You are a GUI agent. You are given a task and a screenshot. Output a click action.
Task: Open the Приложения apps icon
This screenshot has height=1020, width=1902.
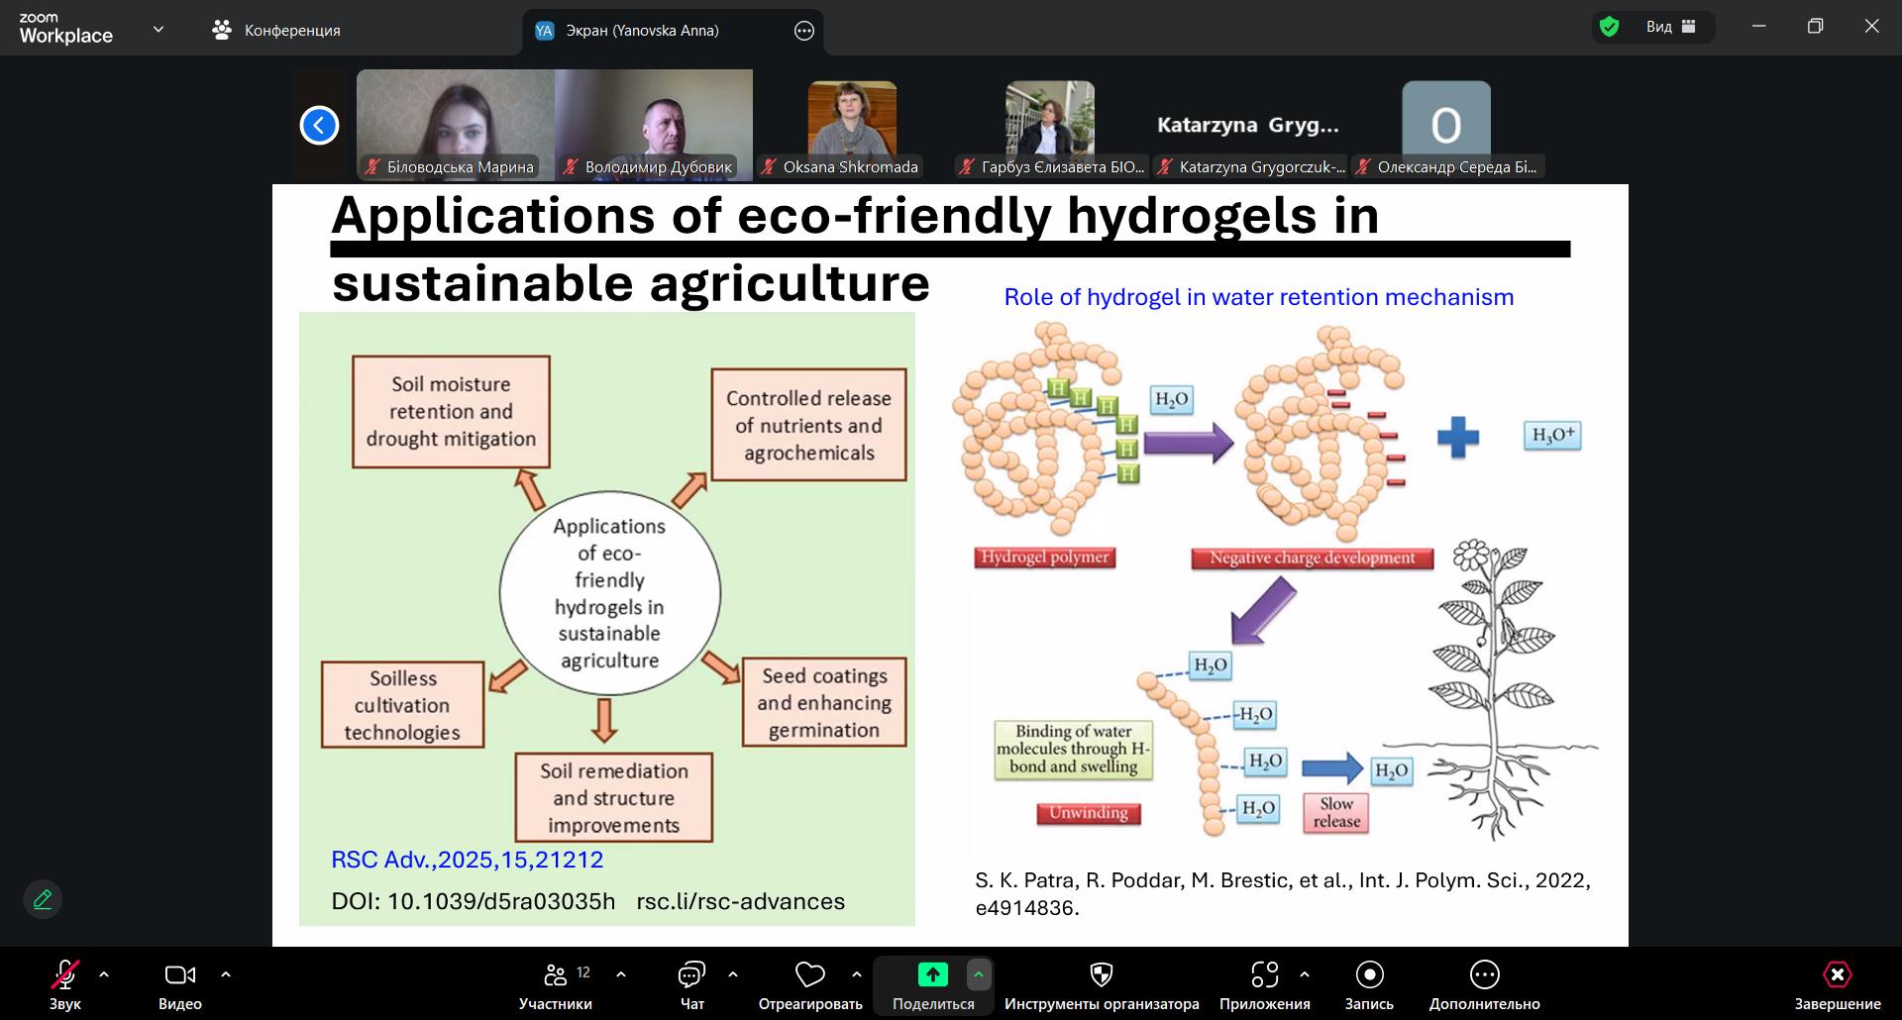(1264, 976)
